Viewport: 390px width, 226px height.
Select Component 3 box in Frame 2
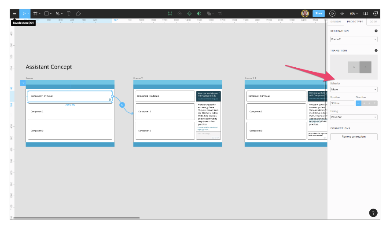[x=165, y=131]
